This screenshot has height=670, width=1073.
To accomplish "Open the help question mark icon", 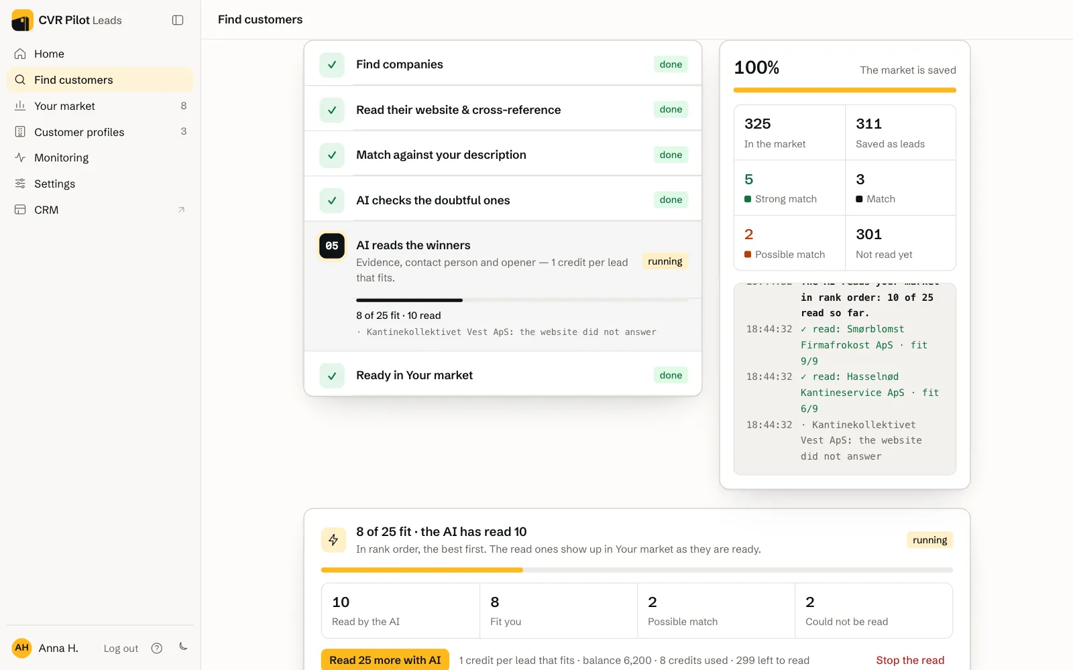I will [157, 648].
